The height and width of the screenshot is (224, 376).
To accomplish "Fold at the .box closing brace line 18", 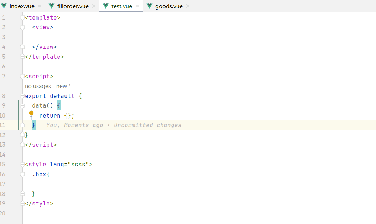I will click(22, 193).
